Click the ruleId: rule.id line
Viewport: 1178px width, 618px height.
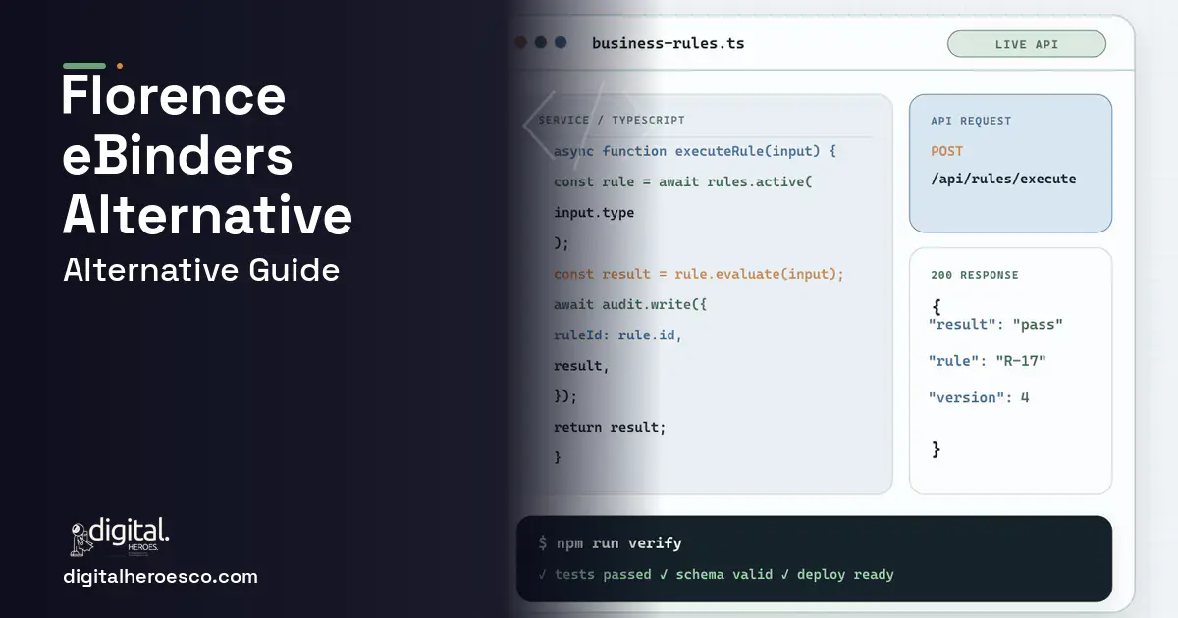click(x=617, y=335)
